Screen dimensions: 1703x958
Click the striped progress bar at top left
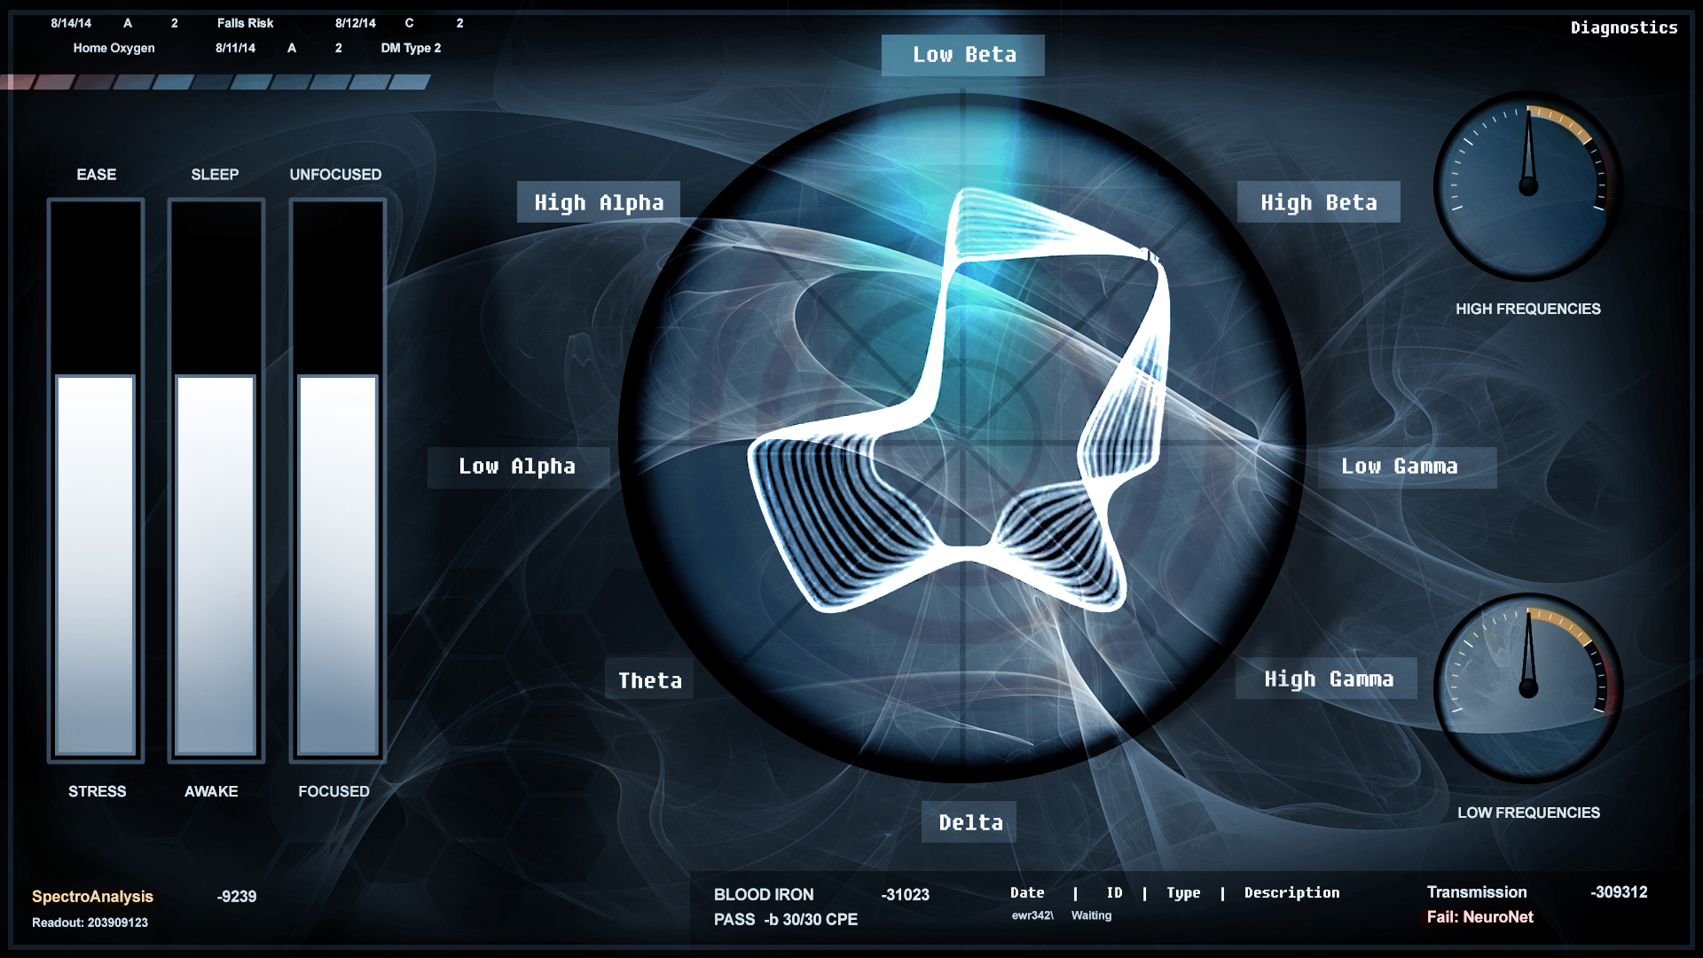[216, 82]
